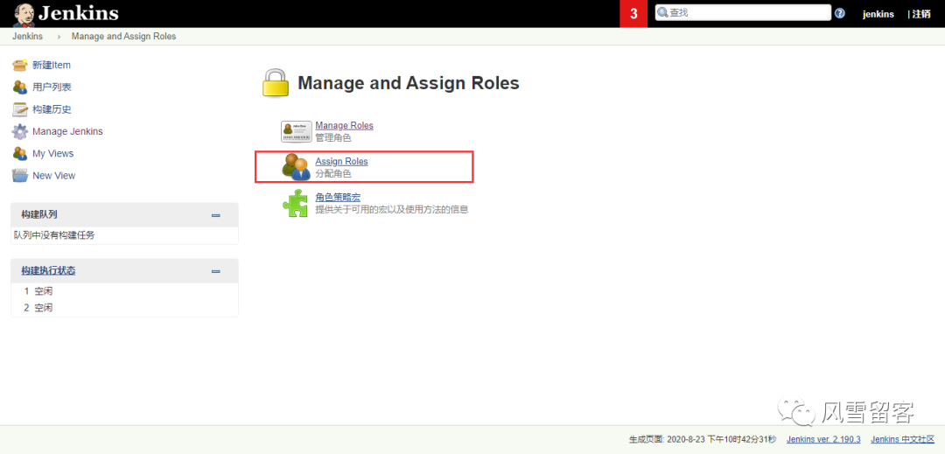Image resolution: width=945 pixels, height=454 pixels.
Task: Click the 注销 logout link
Action: (921, 14)
